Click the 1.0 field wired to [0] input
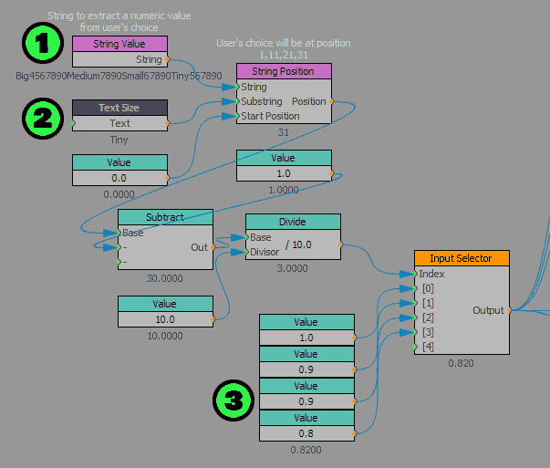This screenshot has width=550, height=468. [x=306, y=338]
